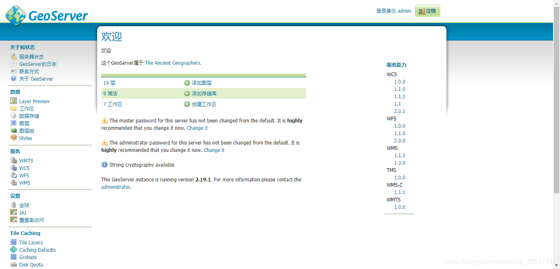Viewport: 560px width, 269px height.
Task: Click the JAI settings icon
Action: [x=14, y=212]
